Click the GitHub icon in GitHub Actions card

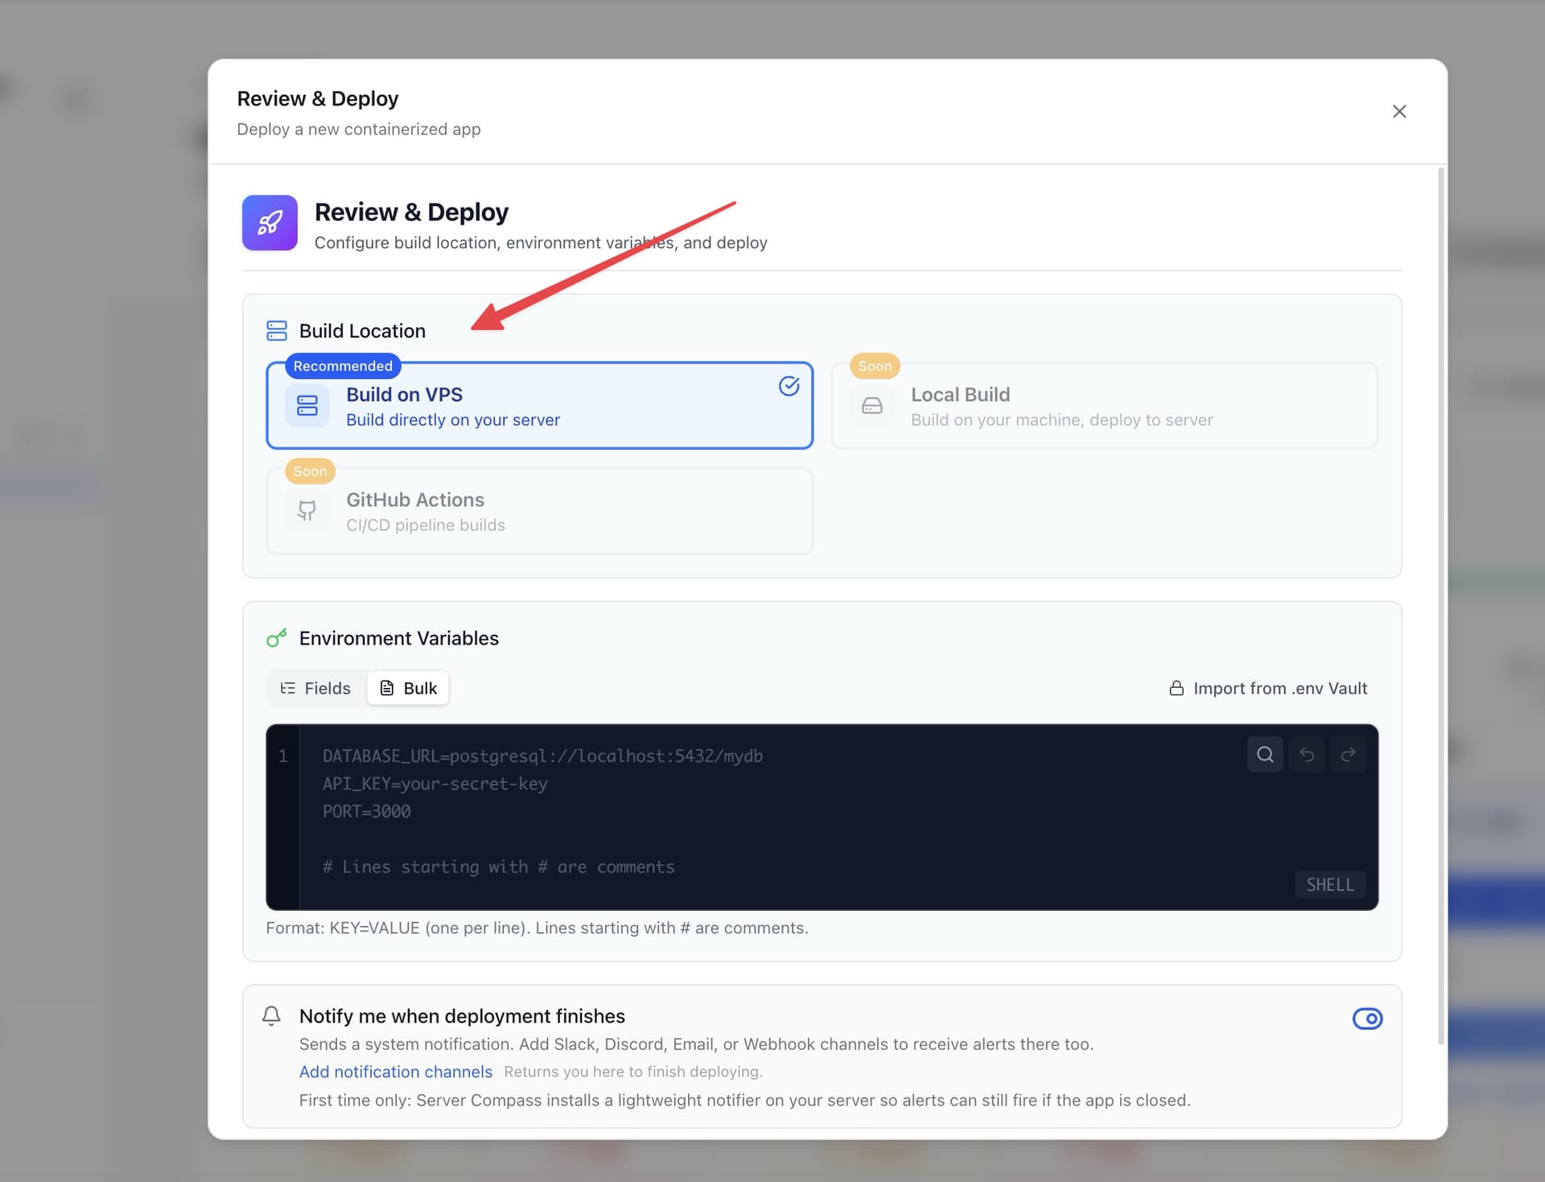click(307, 510)
